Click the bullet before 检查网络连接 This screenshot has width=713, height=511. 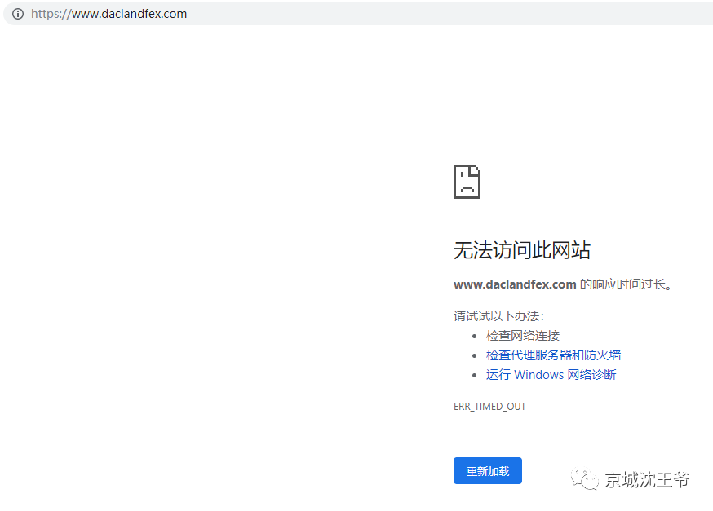[475, 336]
